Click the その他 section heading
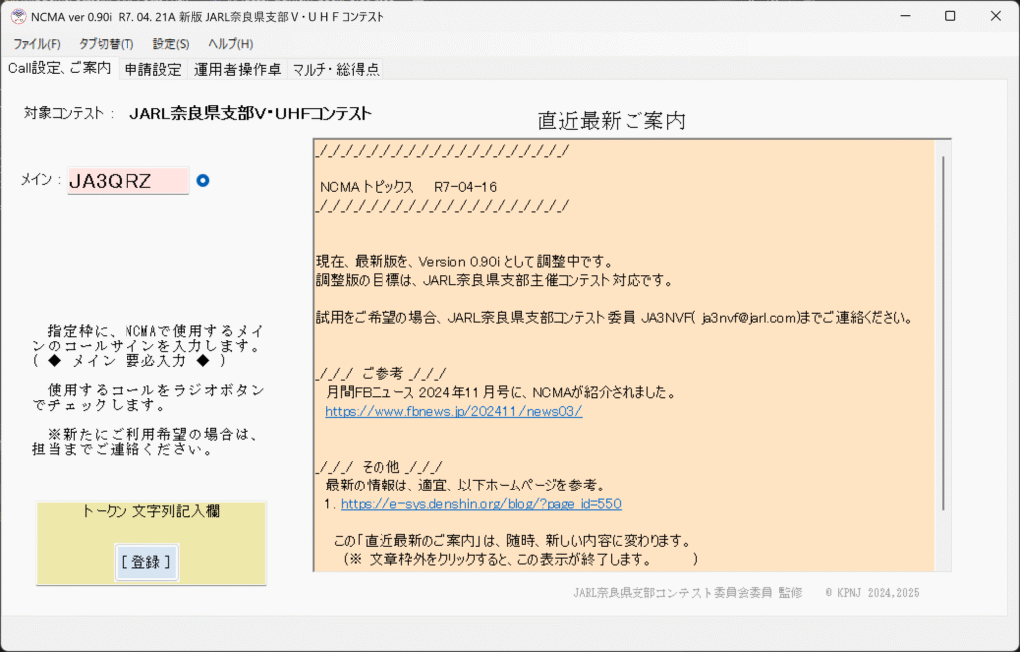The image size is (1020, 652). [x=380, y=467]
